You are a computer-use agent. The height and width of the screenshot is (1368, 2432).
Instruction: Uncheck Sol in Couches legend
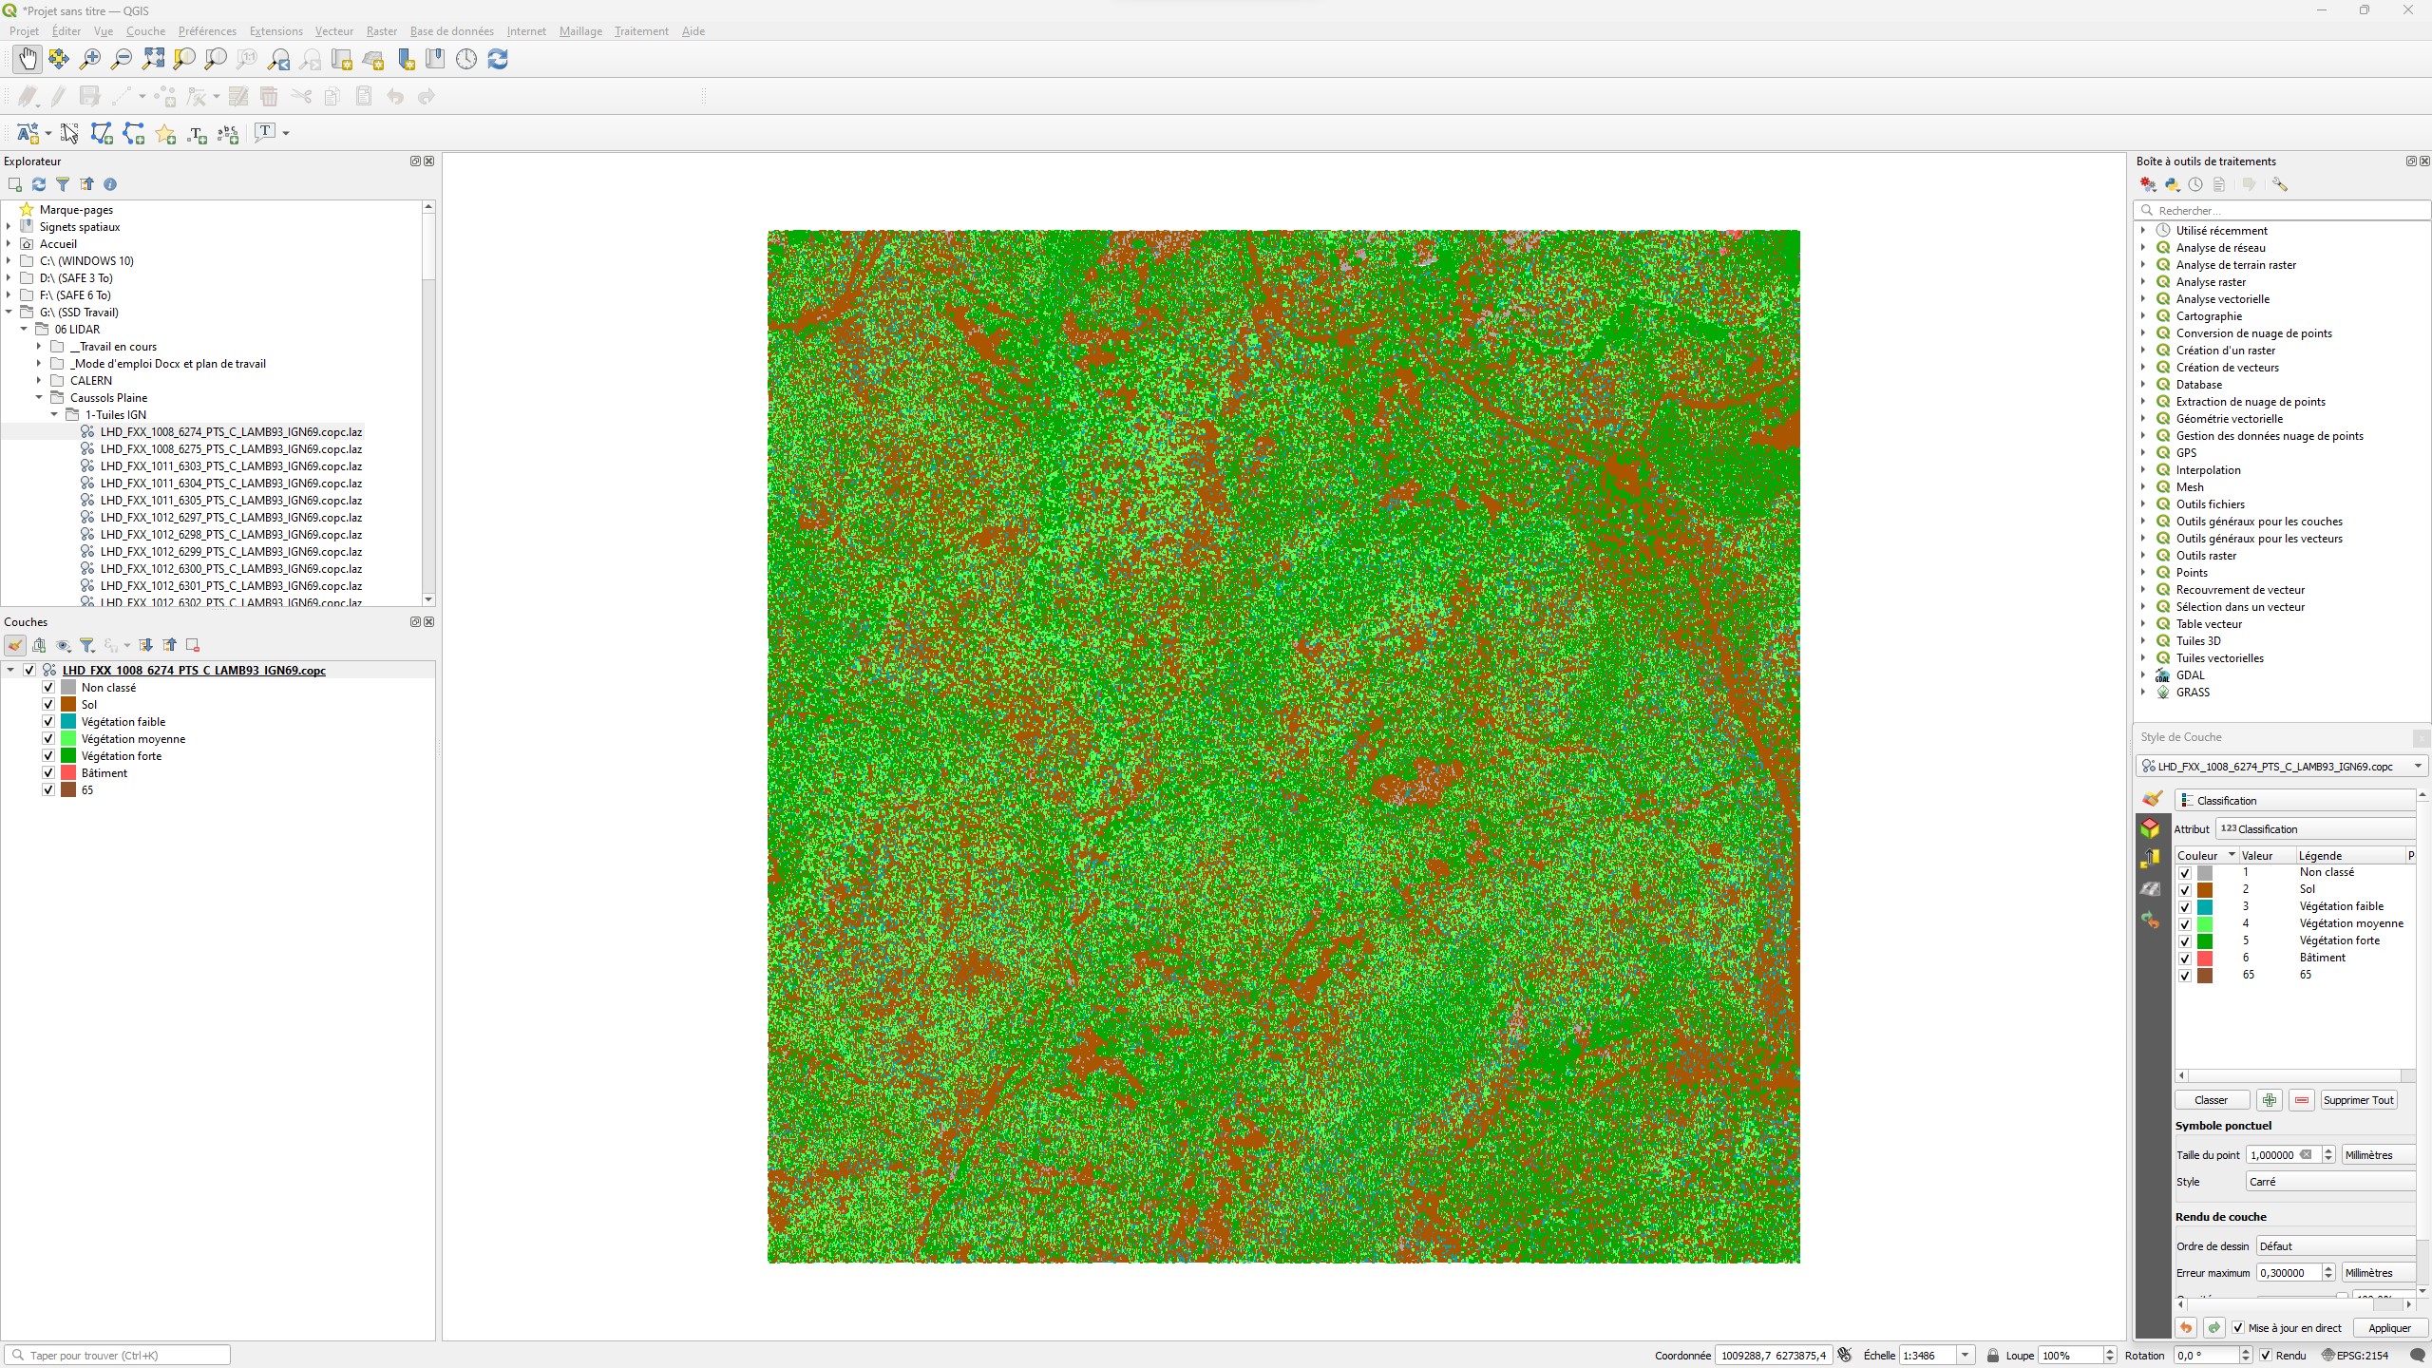(48, 704)
